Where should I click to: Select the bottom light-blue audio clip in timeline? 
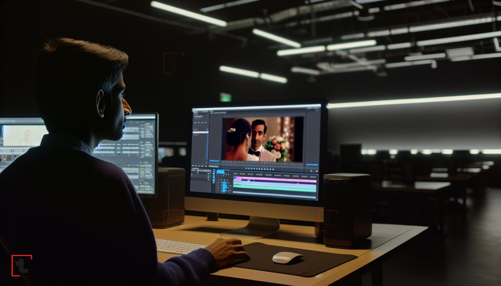pyautogui.click(x=274, y=193)
